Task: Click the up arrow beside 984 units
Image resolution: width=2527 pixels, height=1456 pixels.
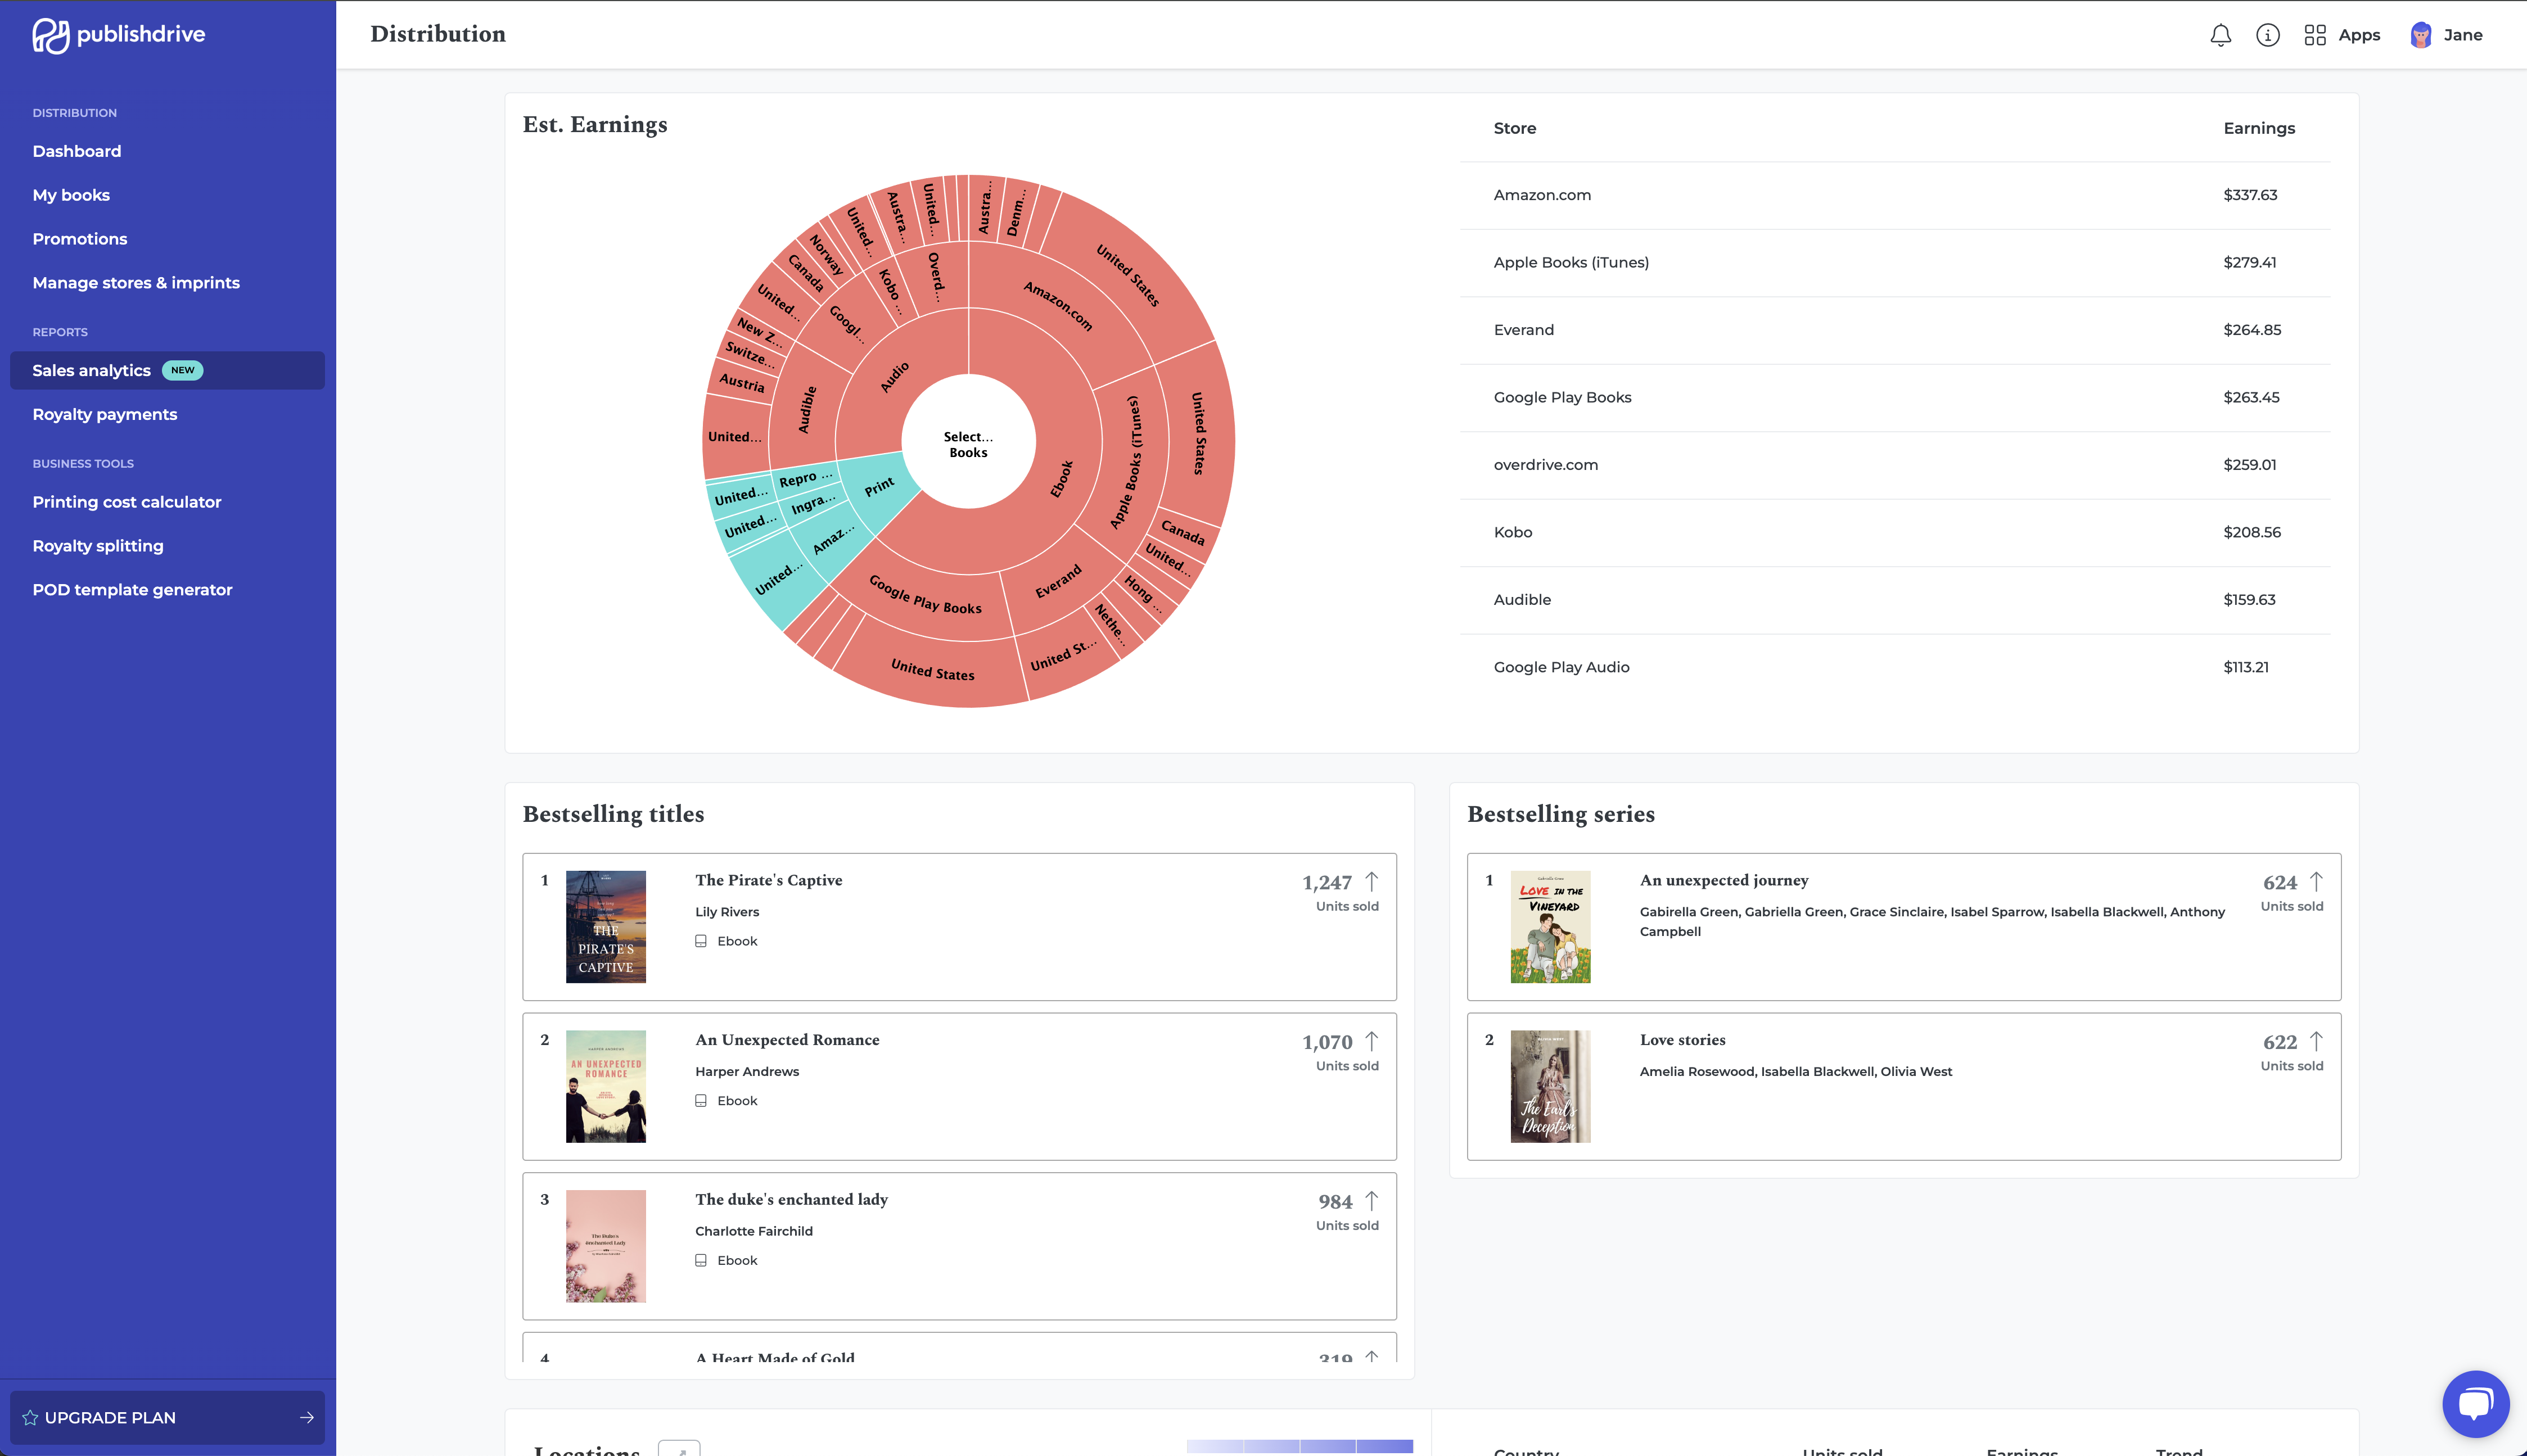Action: [x=1371, y=1200]
